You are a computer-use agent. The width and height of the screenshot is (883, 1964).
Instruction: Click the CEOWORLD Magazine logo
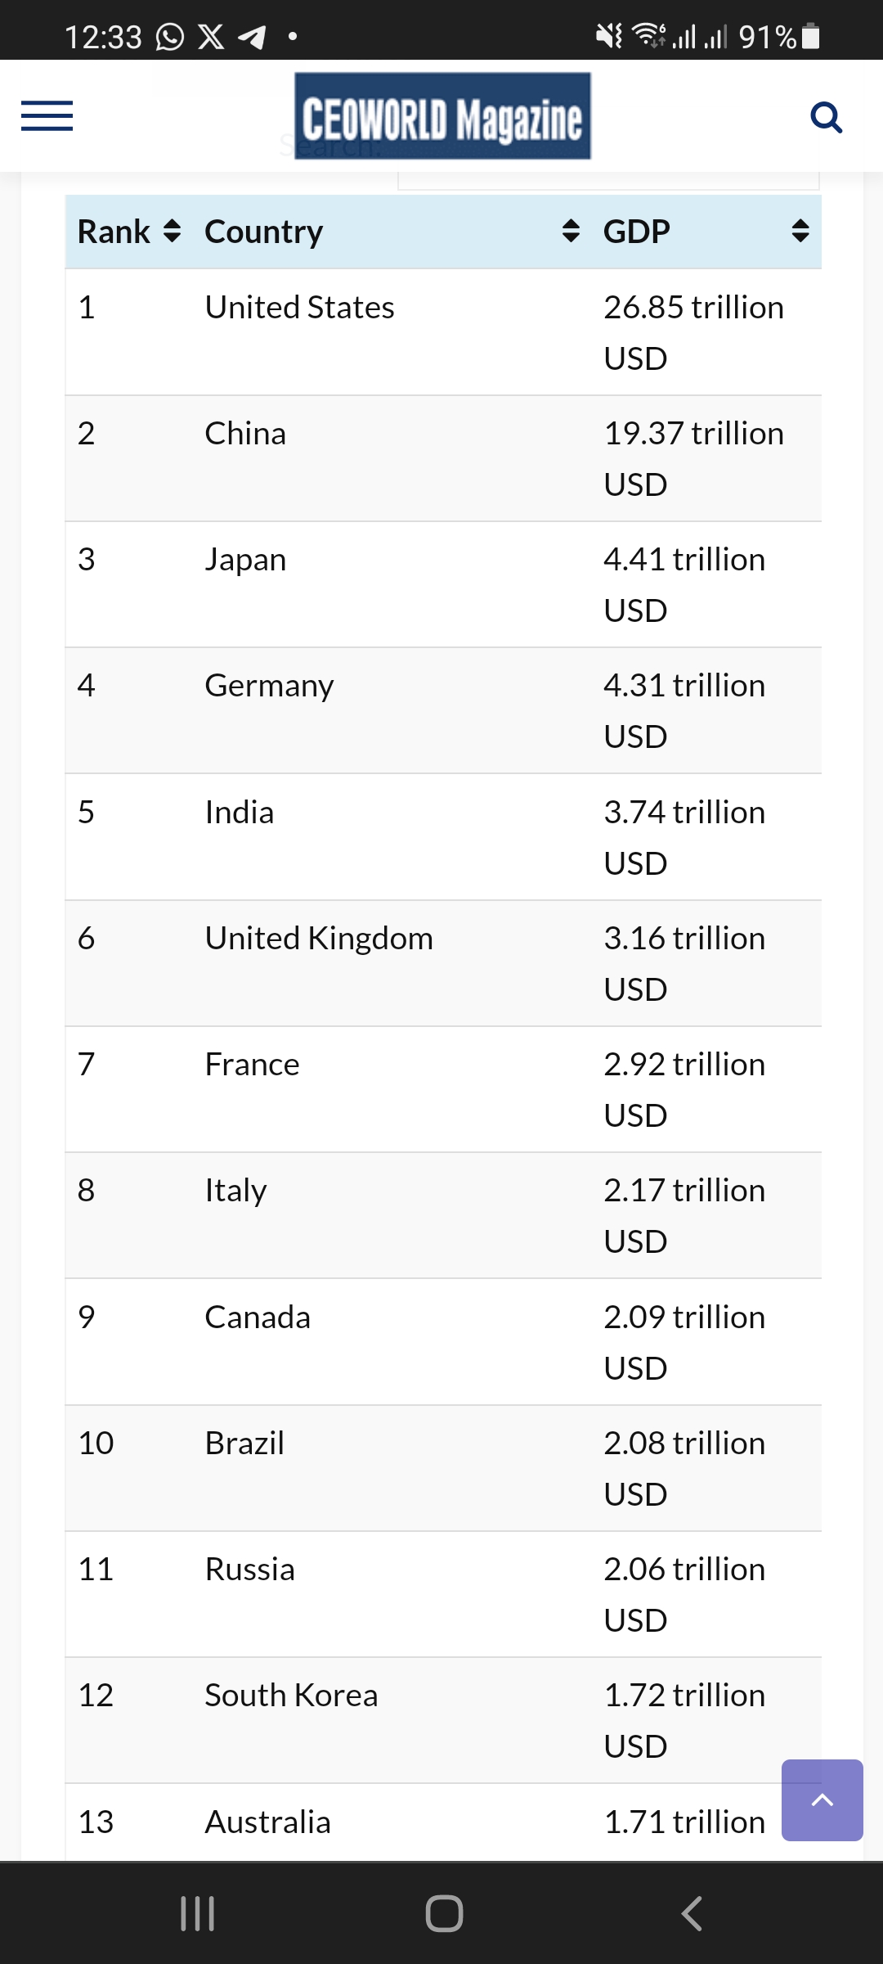(442, 116)
